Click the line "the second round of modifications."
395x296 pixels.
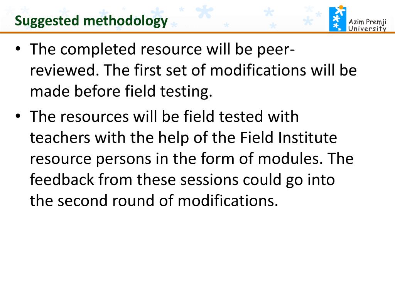[154, 201]
